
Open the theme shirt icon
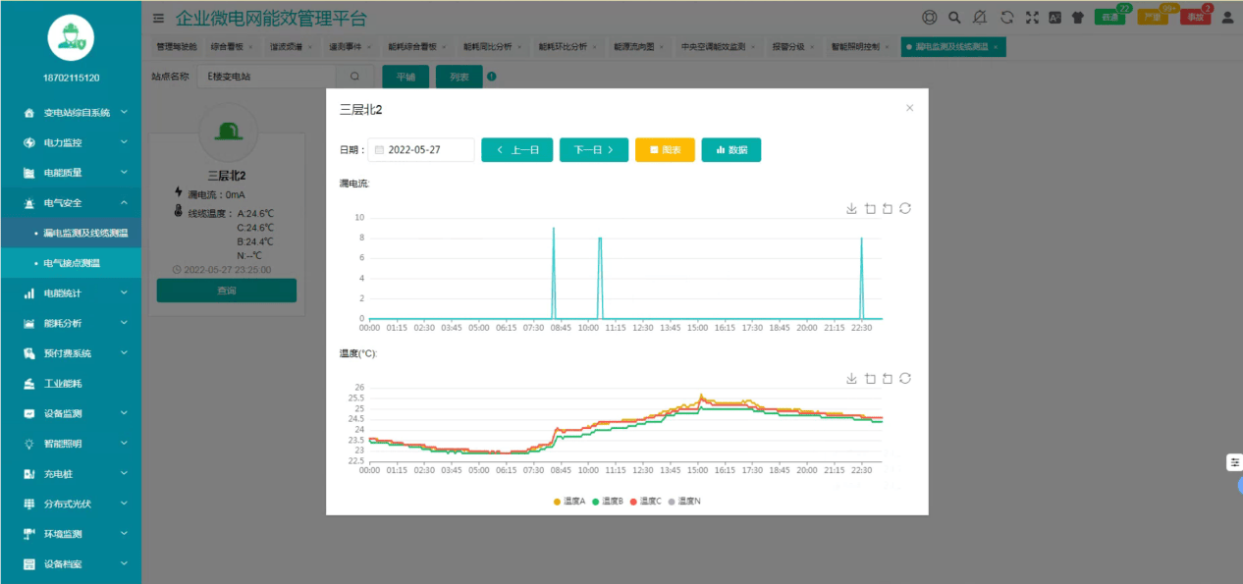click(1077, 17)
